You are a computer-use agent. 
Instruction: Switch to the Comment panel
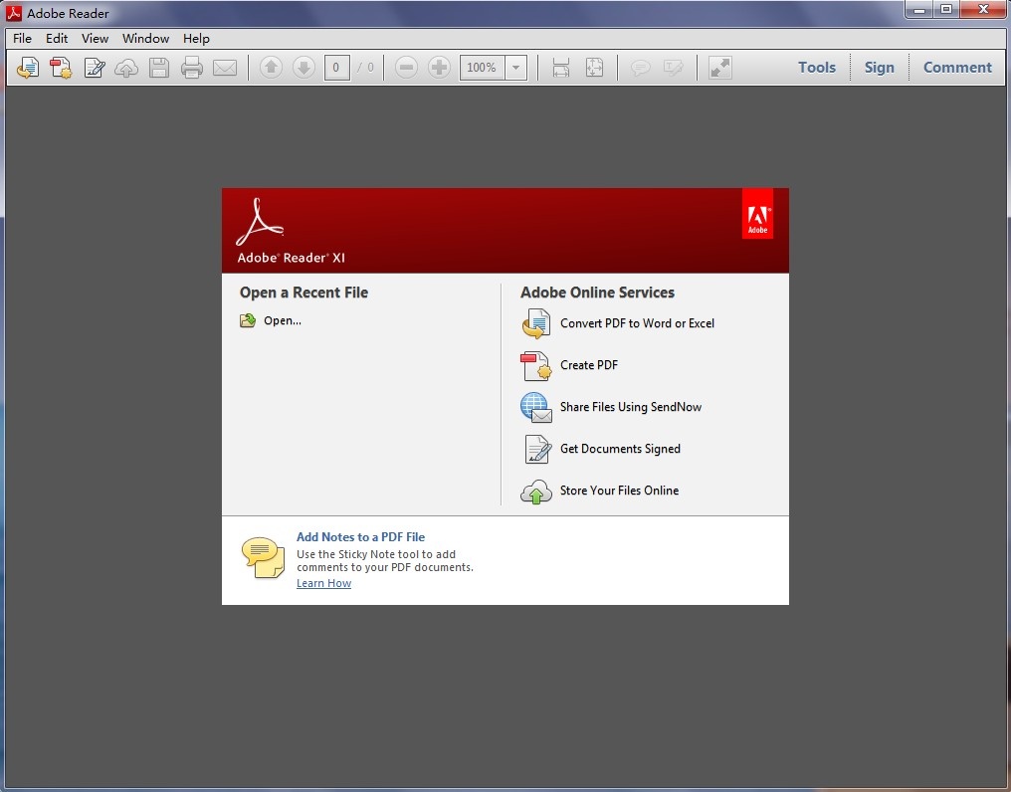pyautogui.click(x=956, y=67)
